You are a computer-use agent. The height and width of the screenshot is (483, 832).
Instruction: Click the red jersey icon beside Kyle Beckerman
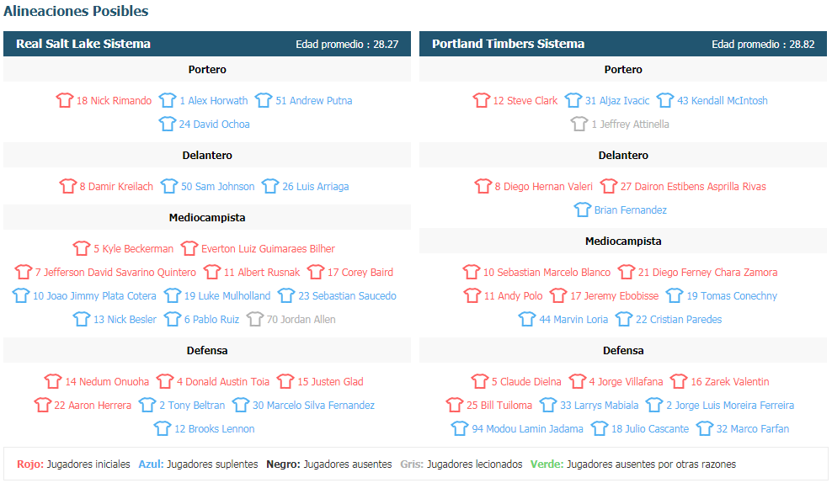[x=82, y=249]
